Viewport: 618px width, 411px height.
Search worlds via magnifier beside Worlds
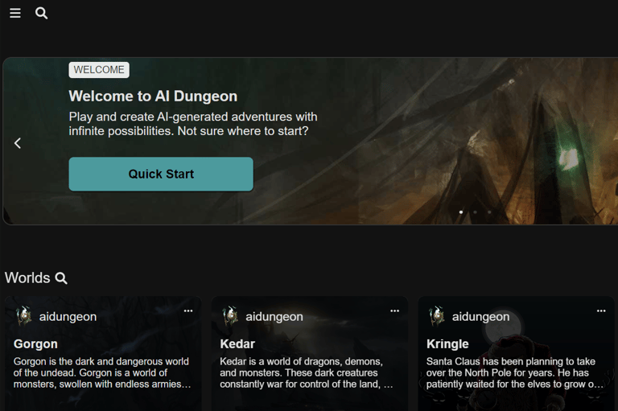pos(61,278)
